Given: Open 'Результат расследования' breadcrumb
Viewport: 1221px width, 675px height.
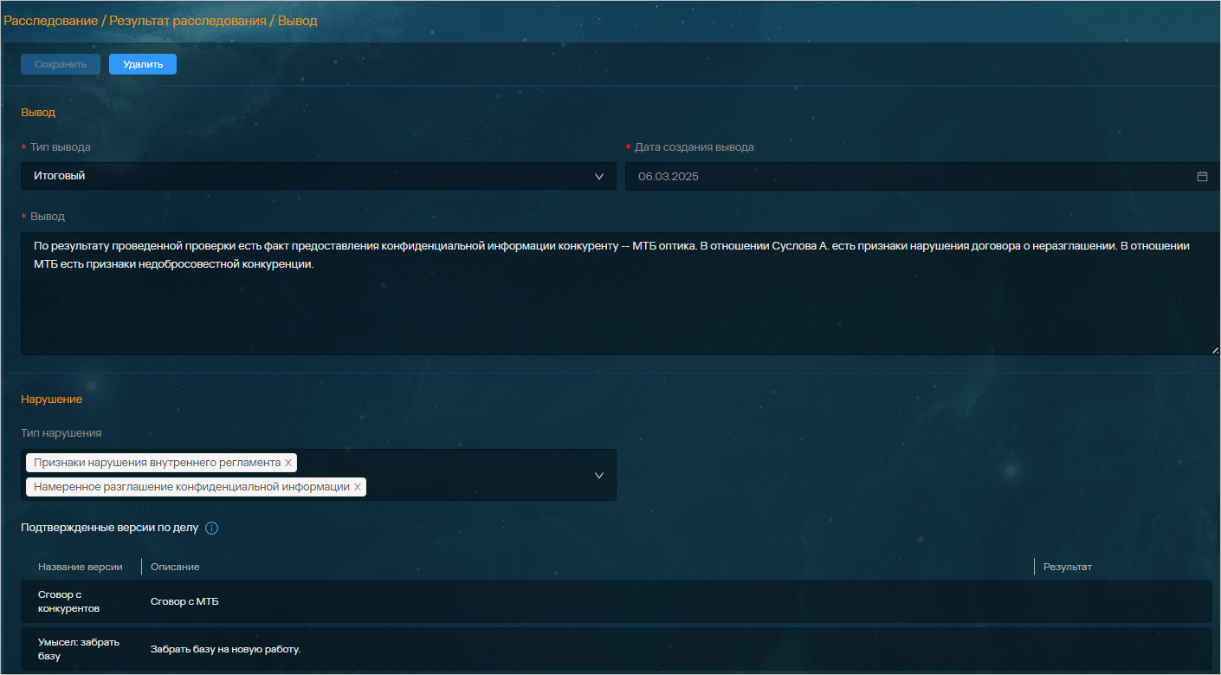Looking at the screenshot, I should [x=188, y=21].
